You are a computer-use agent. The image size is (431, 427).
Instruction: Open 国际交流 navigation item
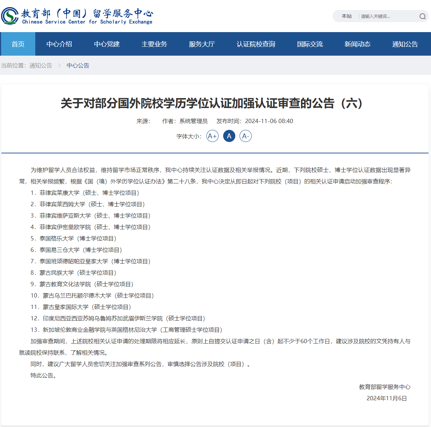pyautogui.click(x=310, y=44)
